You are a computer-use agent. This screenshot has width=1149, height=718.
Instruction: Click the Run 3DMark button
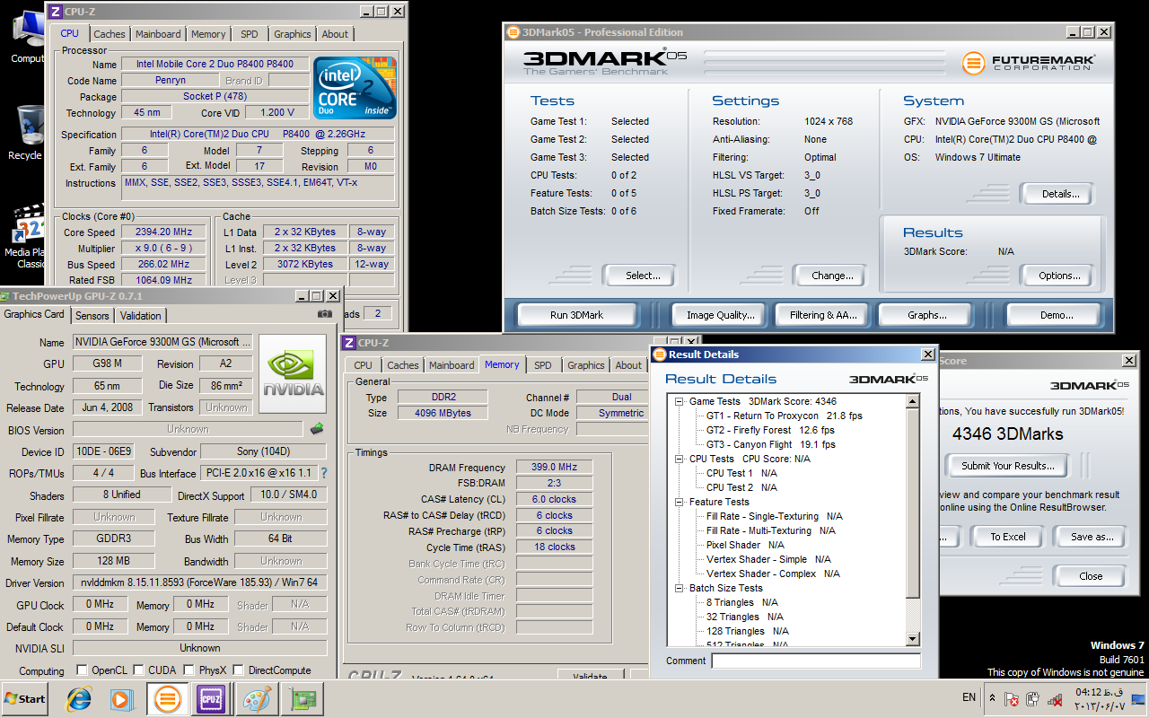pyautogui.click(x=576, y=315)
